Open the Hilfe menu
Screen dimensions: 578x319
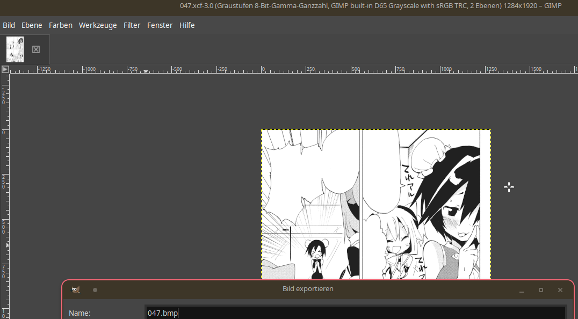tap(187, 25)
